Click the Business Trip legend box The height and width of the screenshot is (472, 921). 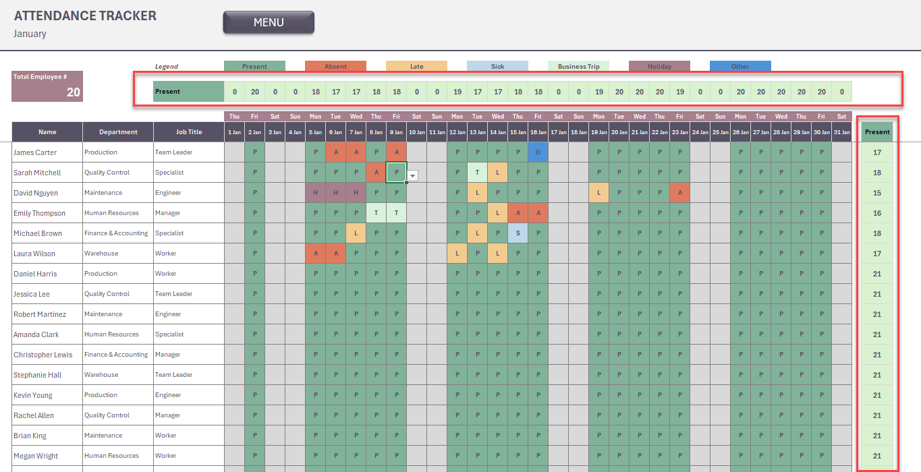coord(578,66)
